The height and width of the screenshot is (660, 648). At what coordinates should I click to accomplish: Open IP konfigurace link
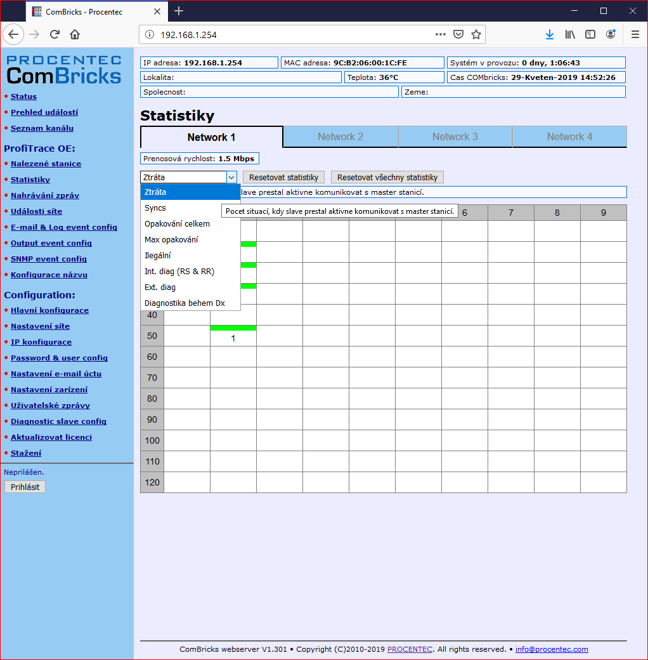[x=41, y=342]
